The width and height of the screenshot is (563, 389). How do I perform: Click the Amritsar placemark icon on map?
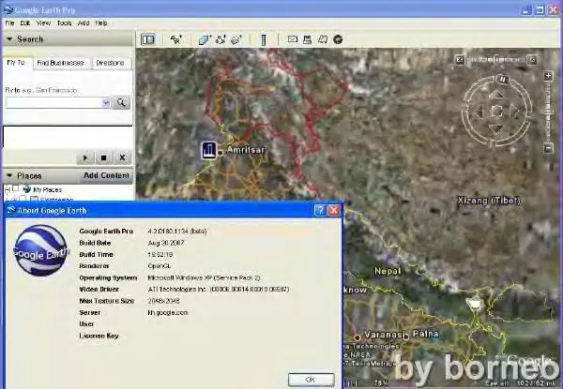208,150
